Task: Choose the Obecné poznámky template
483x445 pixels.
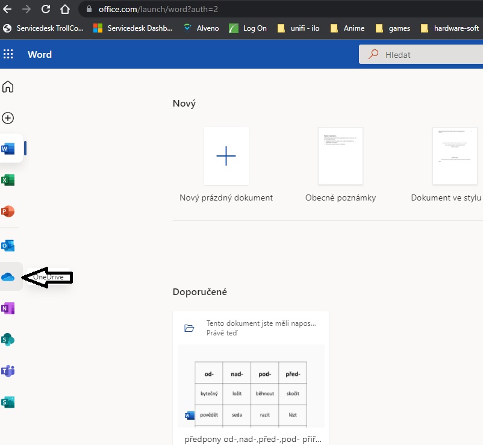Action: coord(340,156)
